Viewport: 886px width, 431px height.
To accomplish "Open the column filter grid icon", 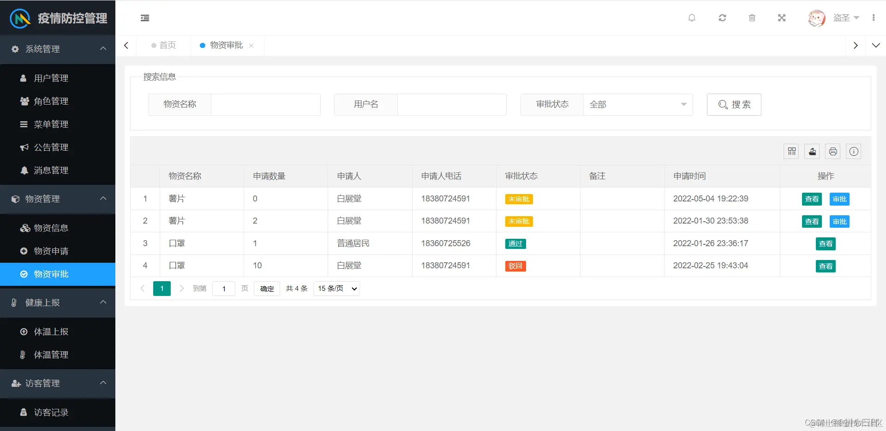I will point(792,151).
